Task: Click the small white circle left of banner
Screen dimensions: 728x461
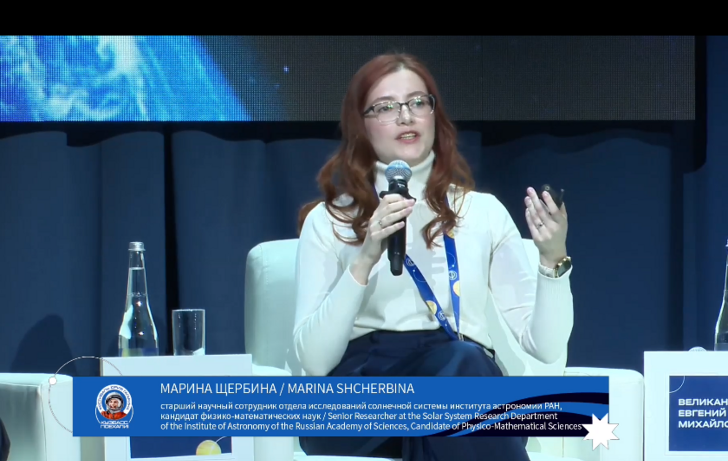Action: [x=53, y=380]
